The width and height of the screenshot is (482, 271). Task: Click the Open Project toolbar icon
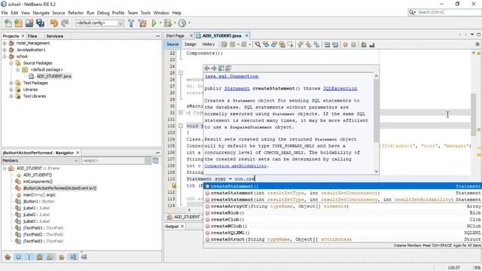point(29,23)
